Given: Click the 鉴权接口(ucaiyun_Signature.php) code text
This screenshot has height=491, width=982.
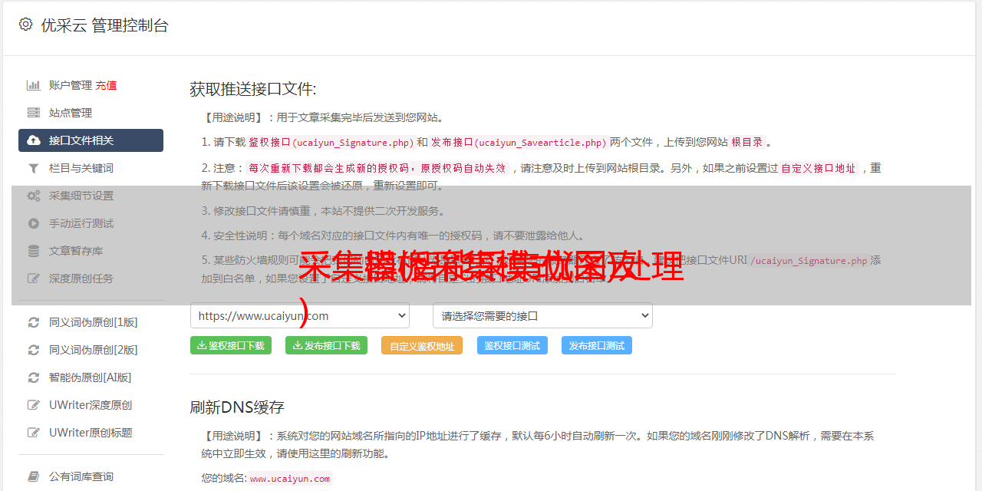Looking at the screenshot, I should 331,143.
